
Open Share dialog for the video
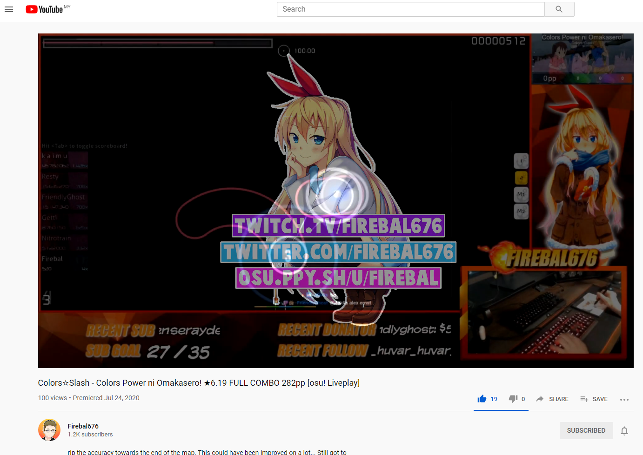pyautogui.click(x=552, y=399)
